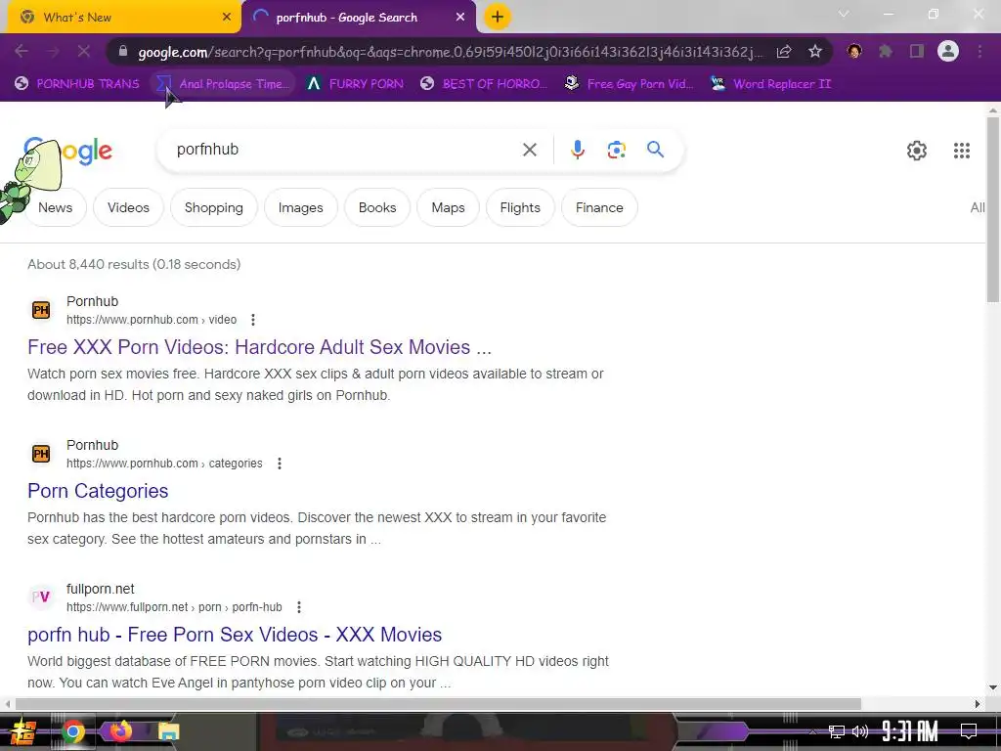Viewport: 1001px width, 751px height.
Task: Open the Porn Categories result link
Action: coord(98,491)
